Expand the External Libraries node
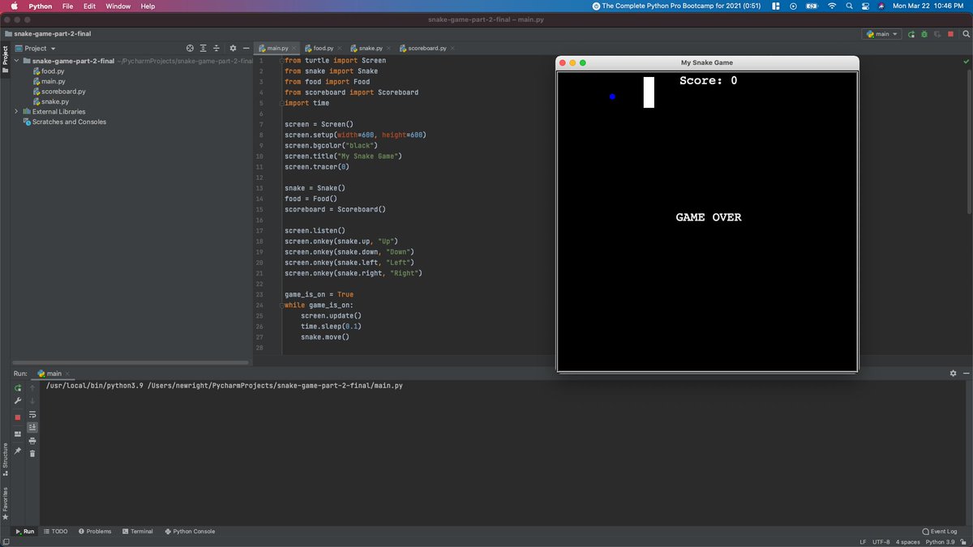The image size is (973, 547). point(15,112)
